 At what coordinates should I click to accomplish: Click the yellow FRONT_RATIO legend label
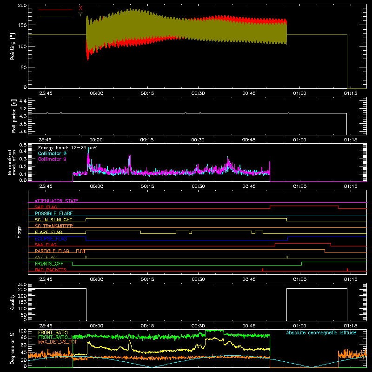point(53,332)
